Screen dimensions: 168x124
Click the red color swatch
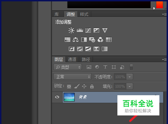[159, 5]
